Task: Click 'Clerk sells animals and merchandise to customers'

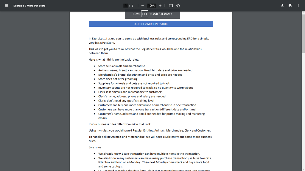Action: (x=130, y=92)
